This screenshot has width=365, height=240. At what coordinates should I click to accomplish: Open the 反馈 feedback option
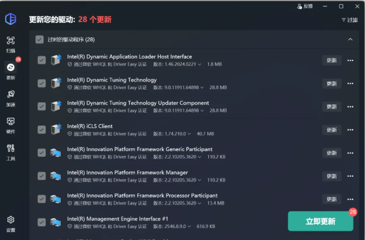[305, 6]
